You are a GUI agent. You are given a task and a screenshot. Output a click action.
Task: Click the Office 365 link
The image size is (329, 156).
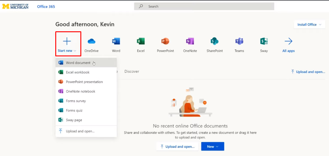46,7
